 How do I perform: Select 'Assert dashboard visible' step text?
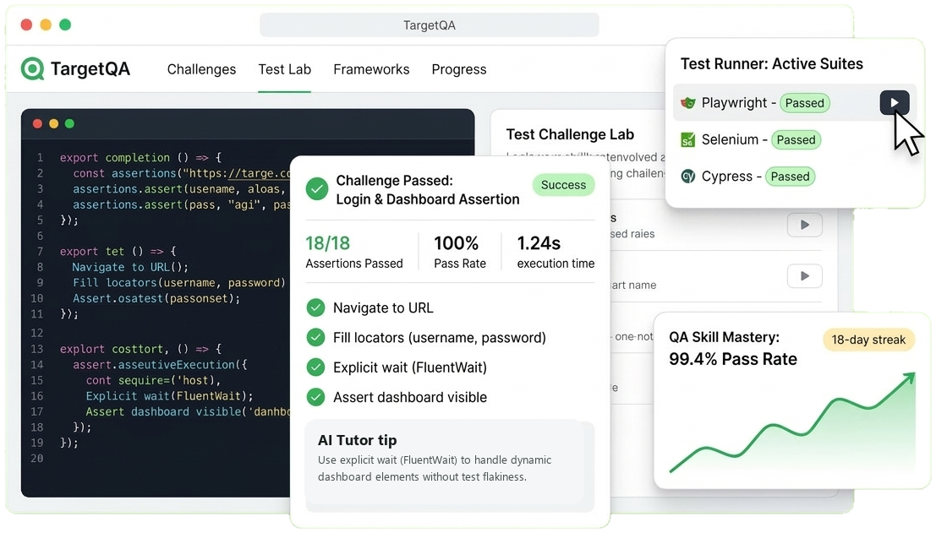[409, 397]
